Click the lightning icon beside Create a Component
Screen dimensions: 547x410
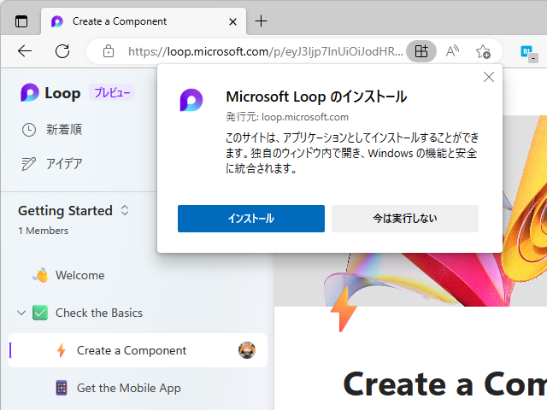pos(62,350)
